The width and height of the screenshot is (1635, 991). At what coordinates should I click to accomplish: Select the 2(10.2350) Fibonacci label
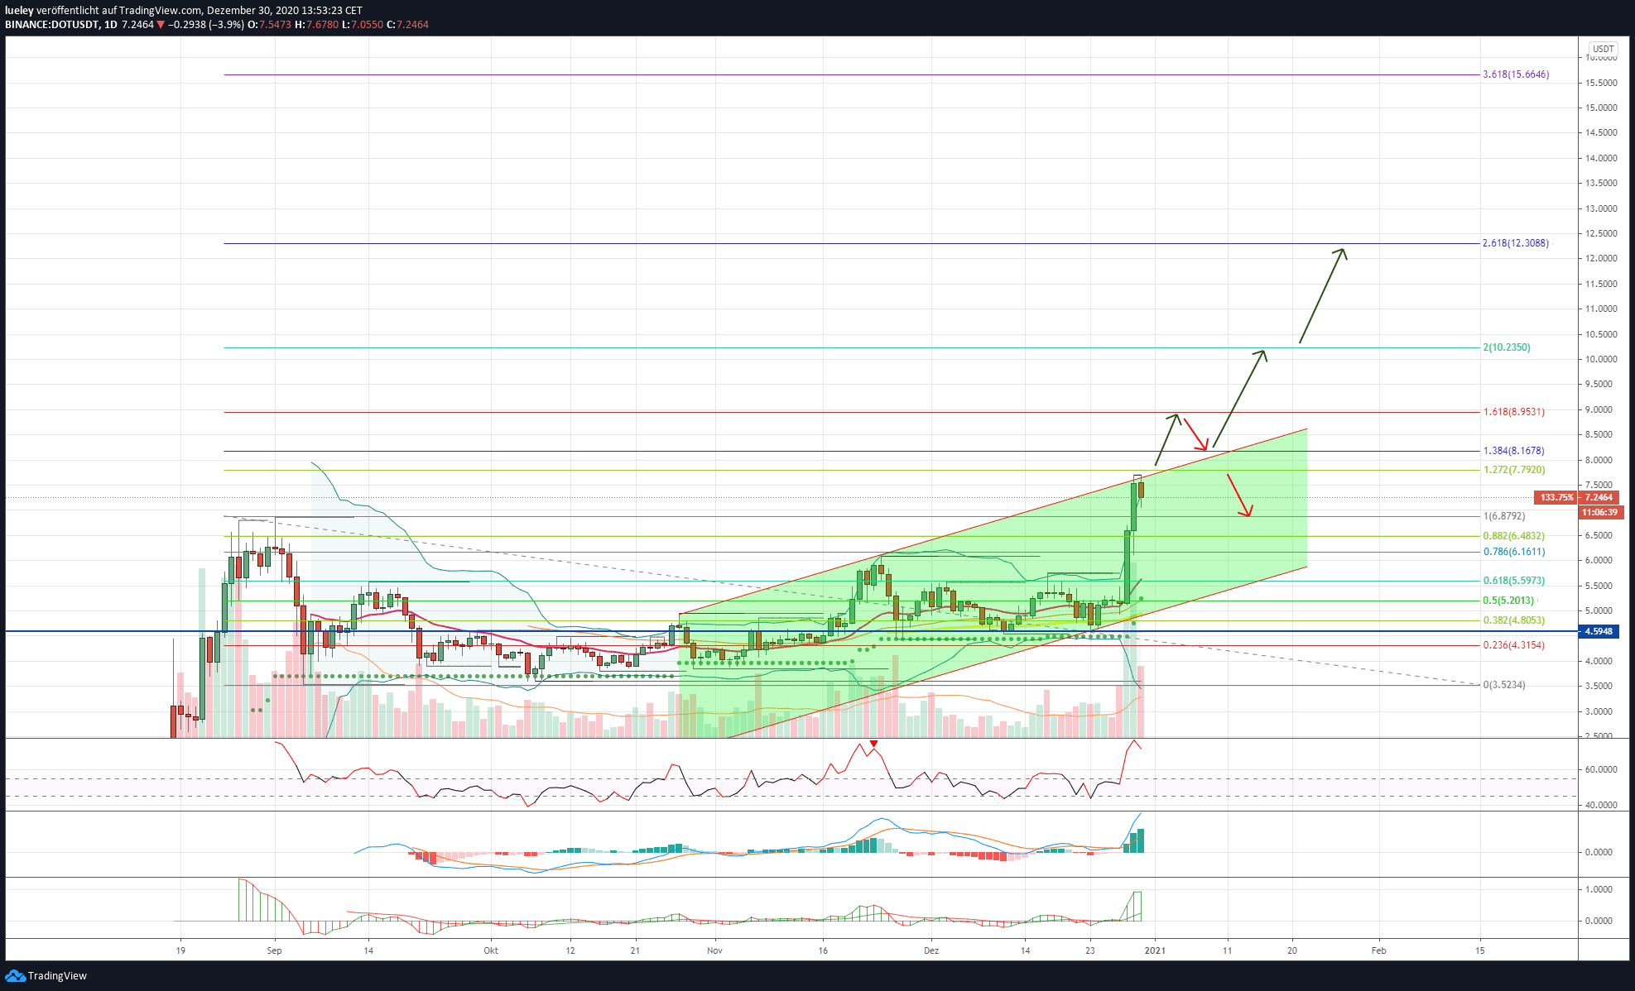[x=1506, y=347]
